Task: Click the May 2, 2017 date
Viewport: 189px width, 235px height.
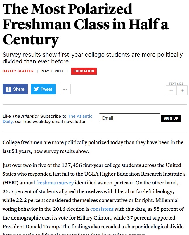Action: click(x=52, y=71)
